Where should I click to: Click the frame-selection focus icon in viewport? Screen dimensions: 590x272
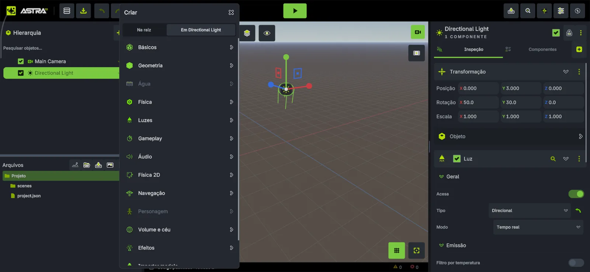pyautogui.click(x=417, y=251)
